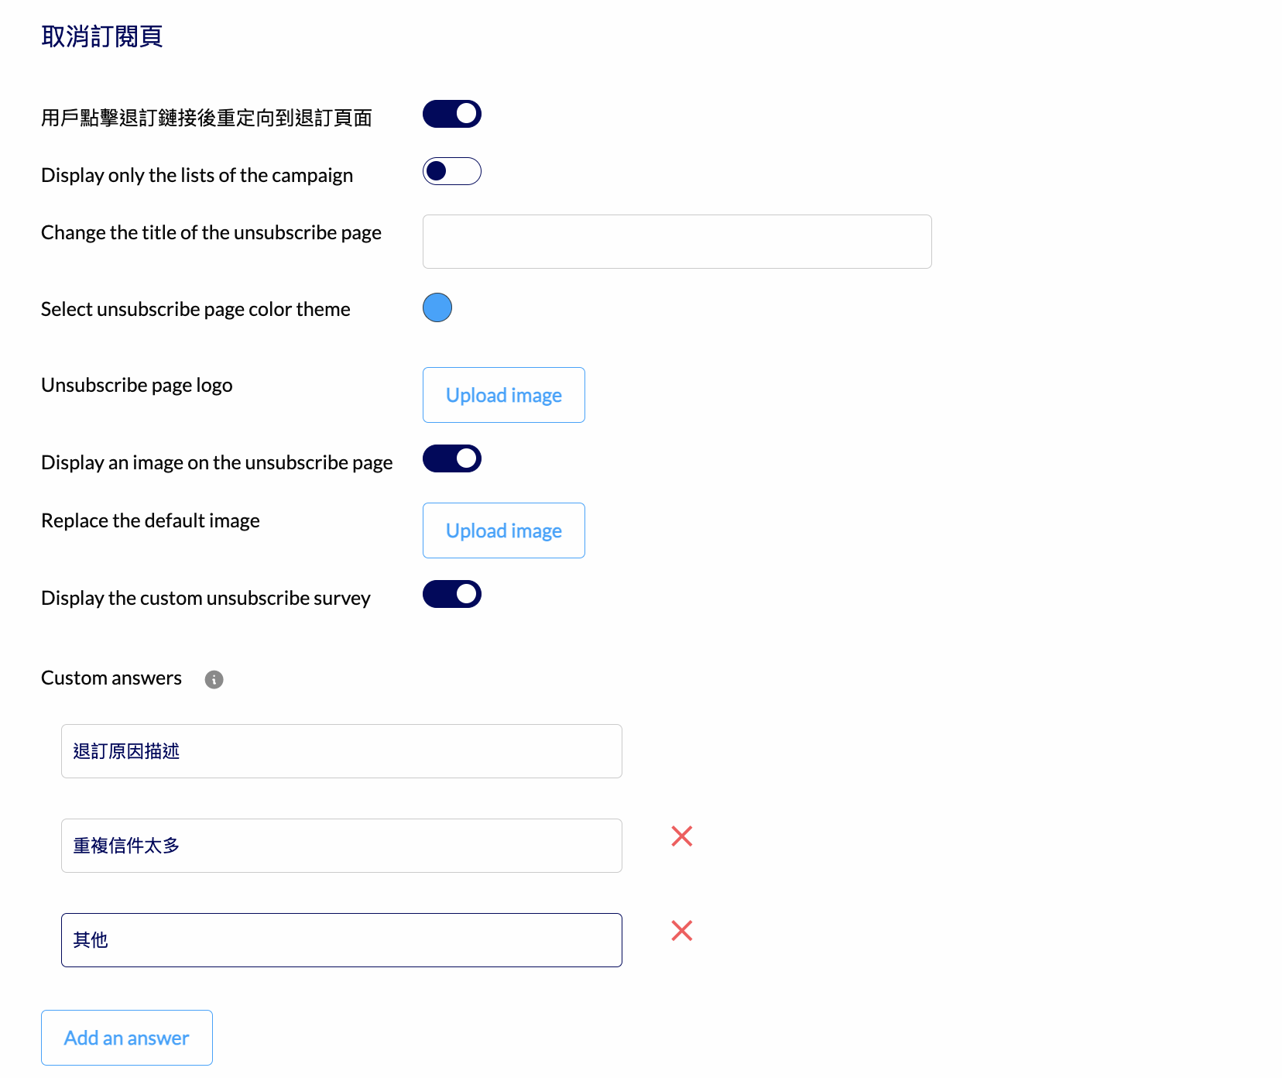This screenshot has width=1282, height=1078.
Task: Open the blue color theme swatch
Action: 437,307
